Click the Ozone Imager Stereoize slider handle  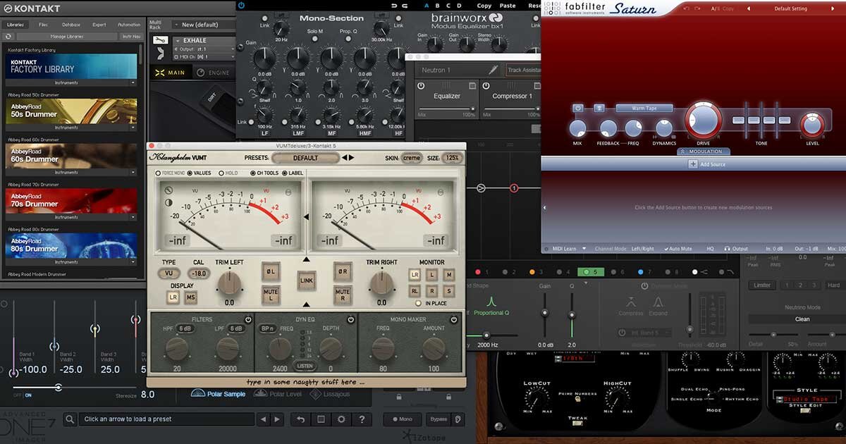[x=59, y=387]
